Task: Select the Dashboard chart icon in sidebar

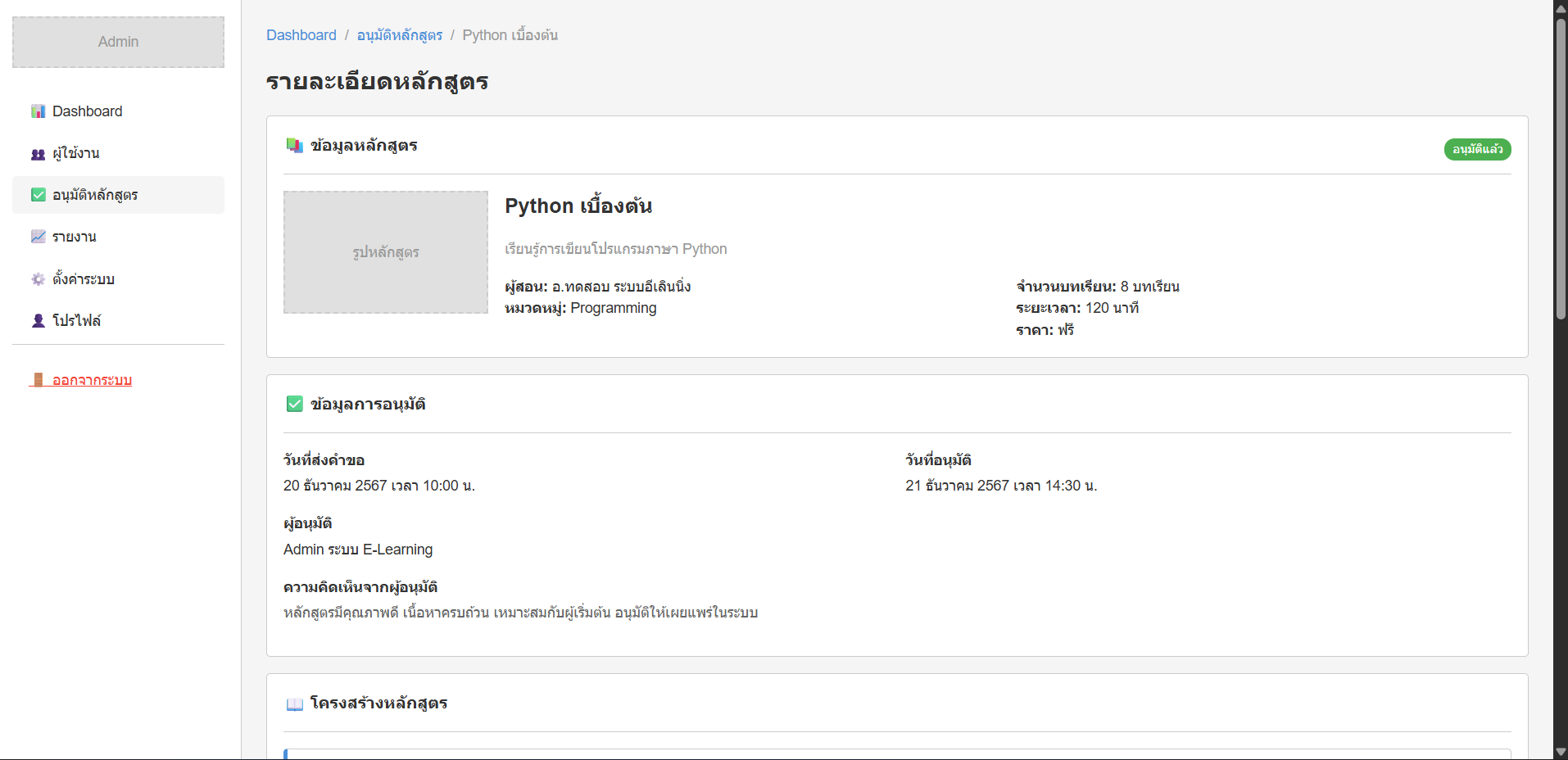Action: point(38,111)
